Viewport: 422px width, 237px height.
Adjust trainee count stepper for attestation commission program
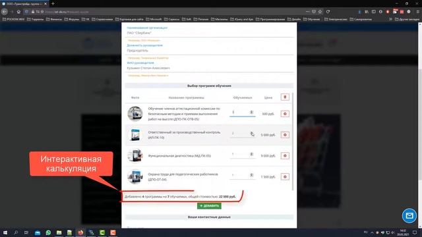pyautogui.click(x=251, y=112)
